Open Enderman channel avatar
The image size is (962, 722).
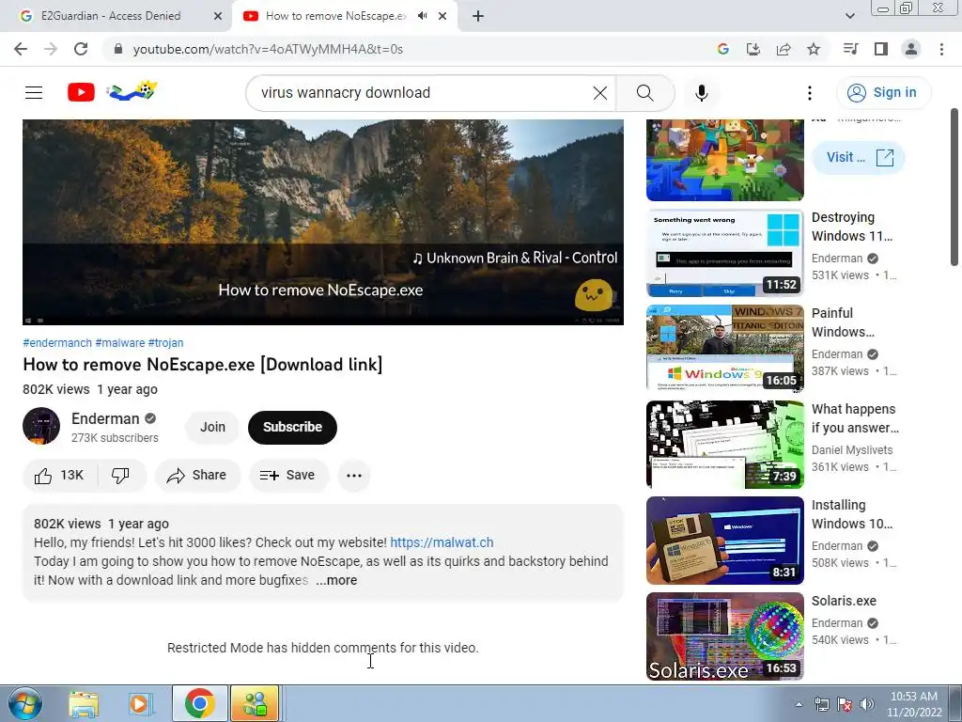41,426
